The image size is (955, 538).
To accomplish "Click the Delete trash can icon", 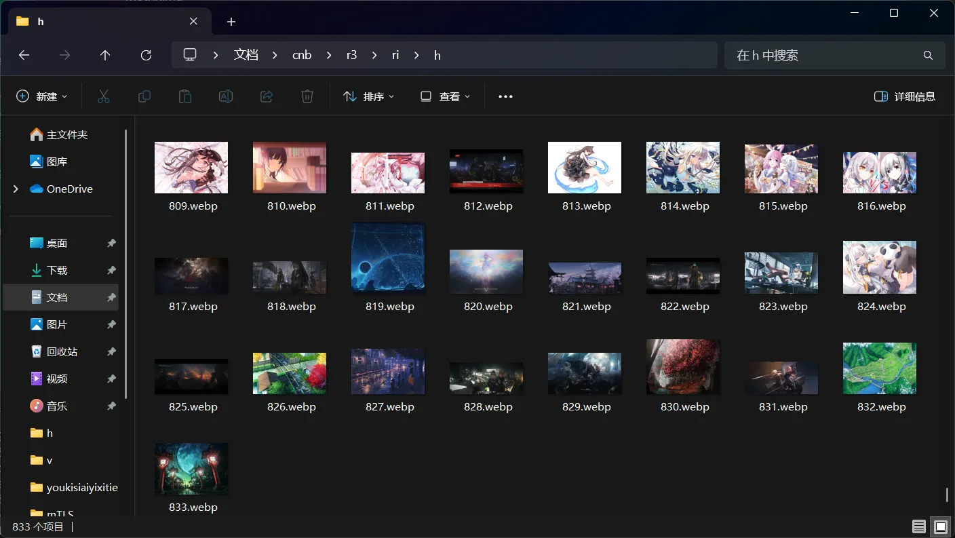I will 307,96.
